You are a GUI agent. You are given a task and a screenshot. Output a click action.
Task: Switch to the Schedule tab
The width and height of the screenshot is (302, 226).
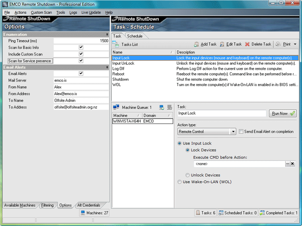point(135,36)
